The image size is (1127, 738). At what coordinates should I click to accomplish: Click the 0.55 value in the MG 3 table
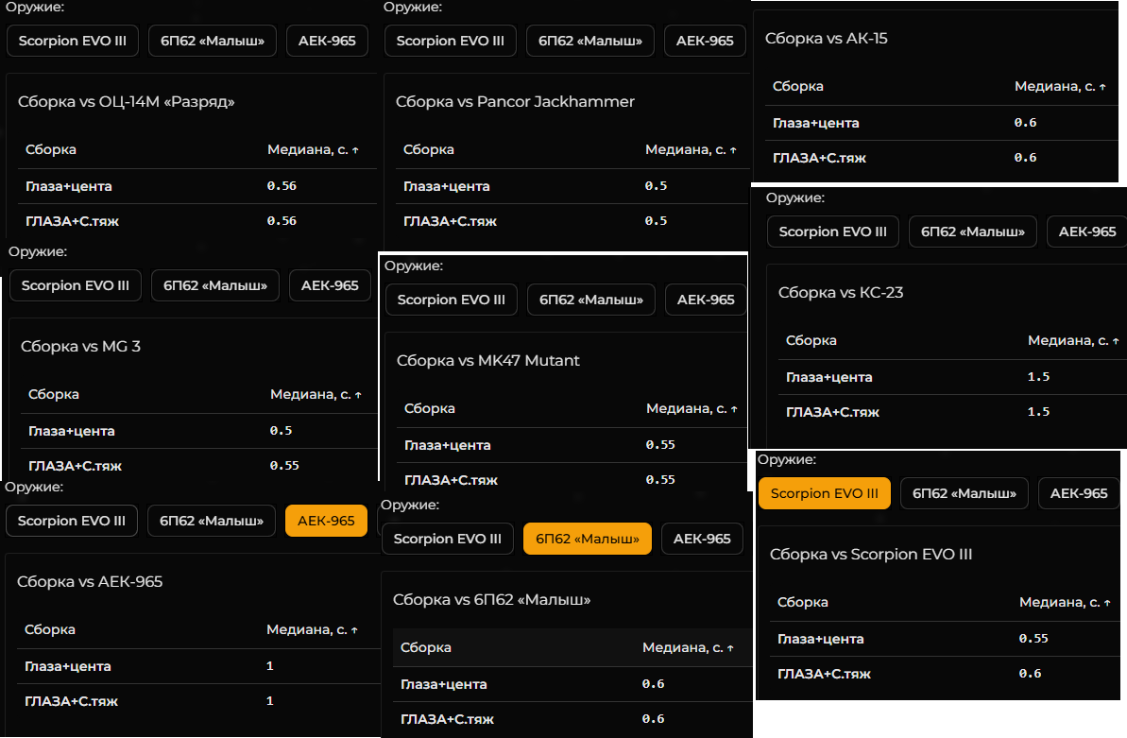point(284,466)
